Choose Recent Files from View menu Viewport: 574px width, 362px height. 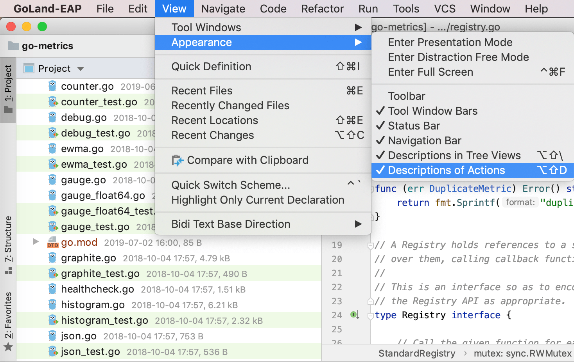tap(263, 90)
